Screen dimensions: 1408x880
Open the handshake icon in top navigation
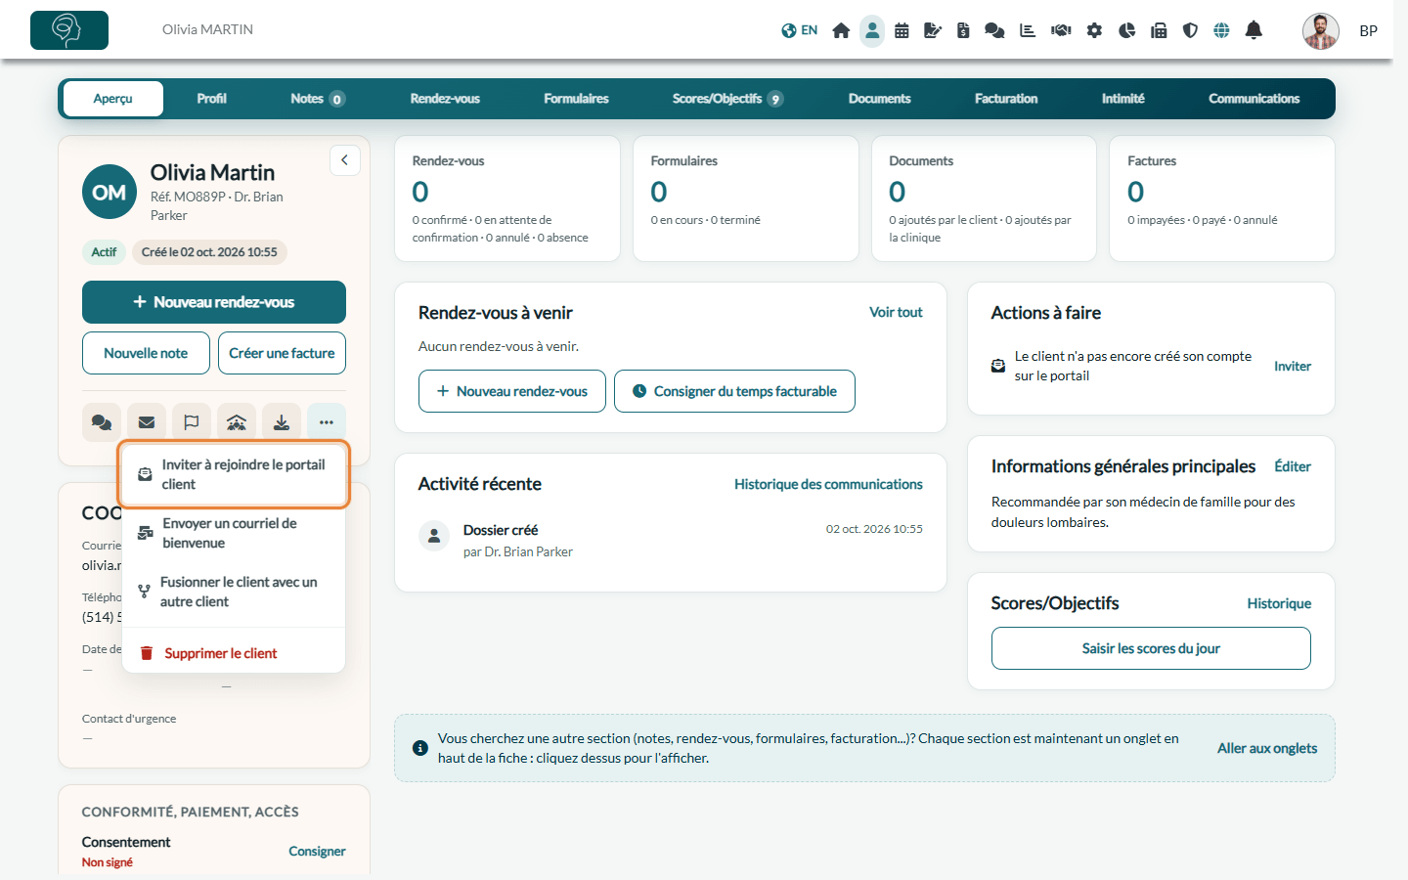coord(1061,30)
